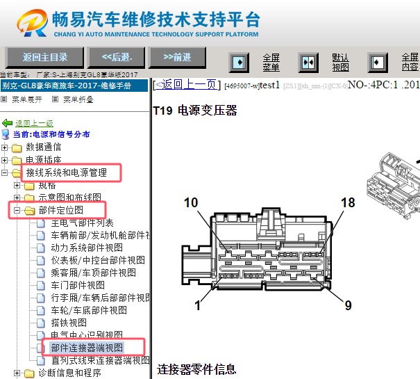Click the 规格 folder icon
This screenshot has width=420, height=379.
29,186
